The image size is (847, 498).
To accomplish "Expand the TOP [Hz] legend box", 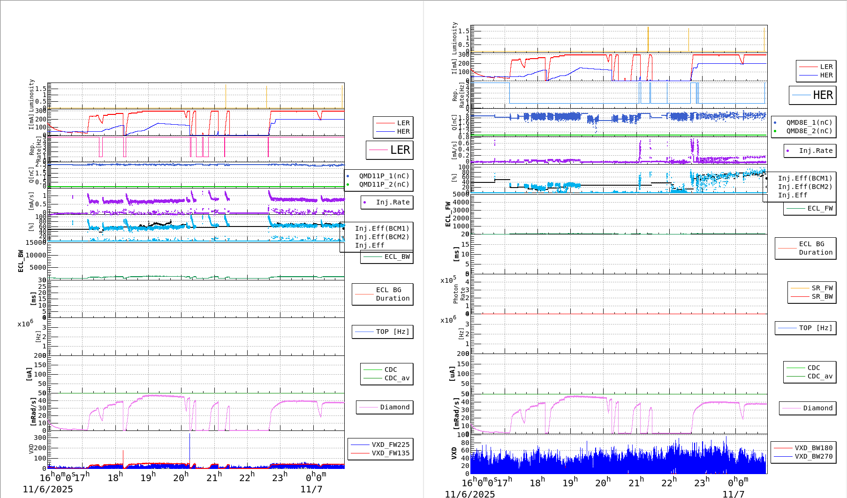I will [x=382, y=332].
